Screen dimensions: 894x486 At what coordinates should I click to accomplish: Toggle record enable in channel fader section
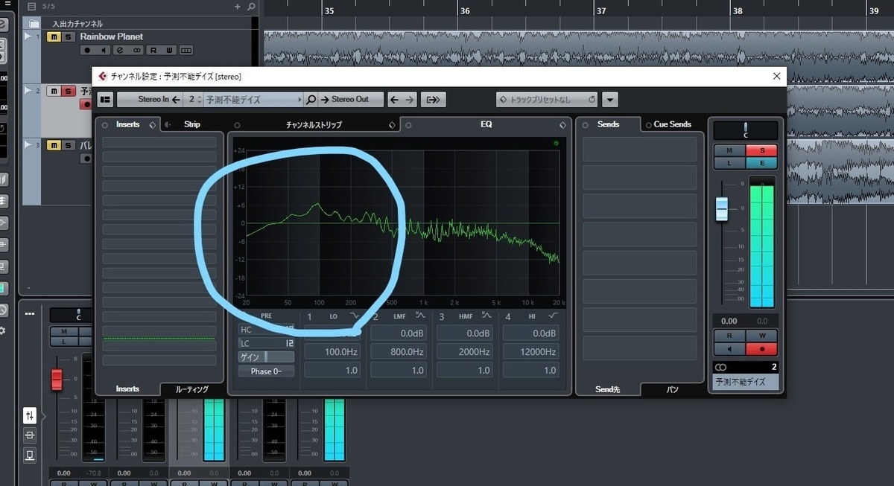tap(761, 349)
